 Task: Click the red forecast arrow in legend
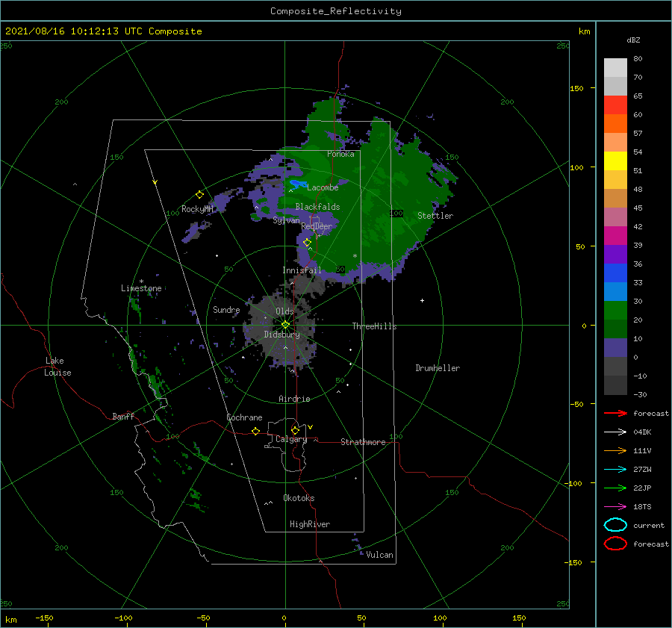point(615,413)
